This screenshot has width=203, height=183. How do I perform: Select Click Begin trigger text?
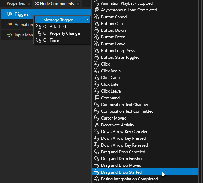[111, 71]
